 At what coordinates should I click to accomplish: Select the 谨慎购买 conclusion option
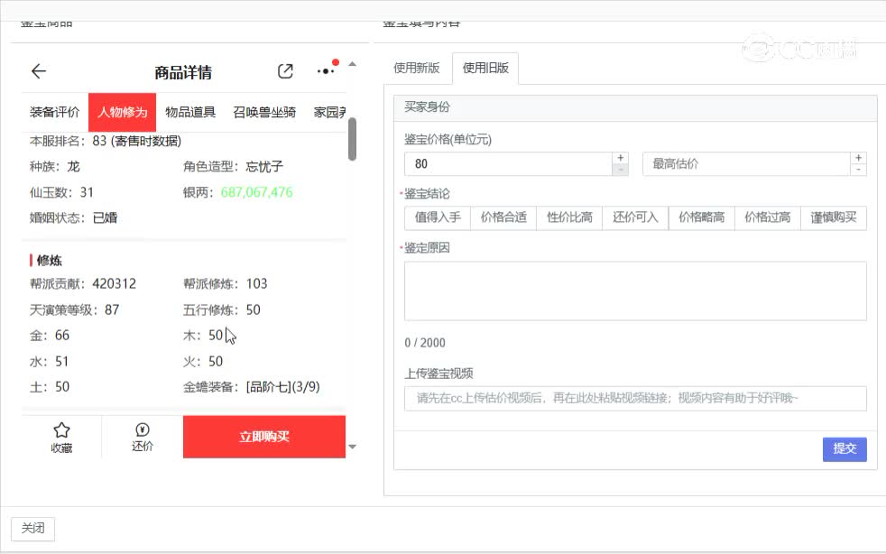click(x=833, y=217)
